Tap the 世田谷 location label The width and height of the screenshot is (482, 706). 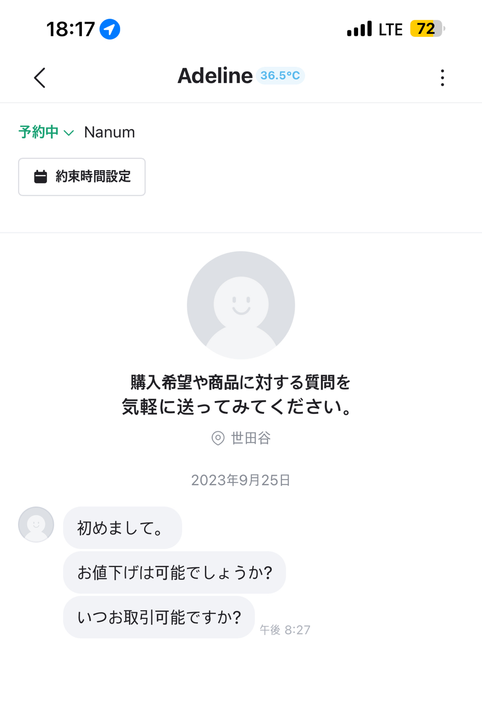(251, 438)
